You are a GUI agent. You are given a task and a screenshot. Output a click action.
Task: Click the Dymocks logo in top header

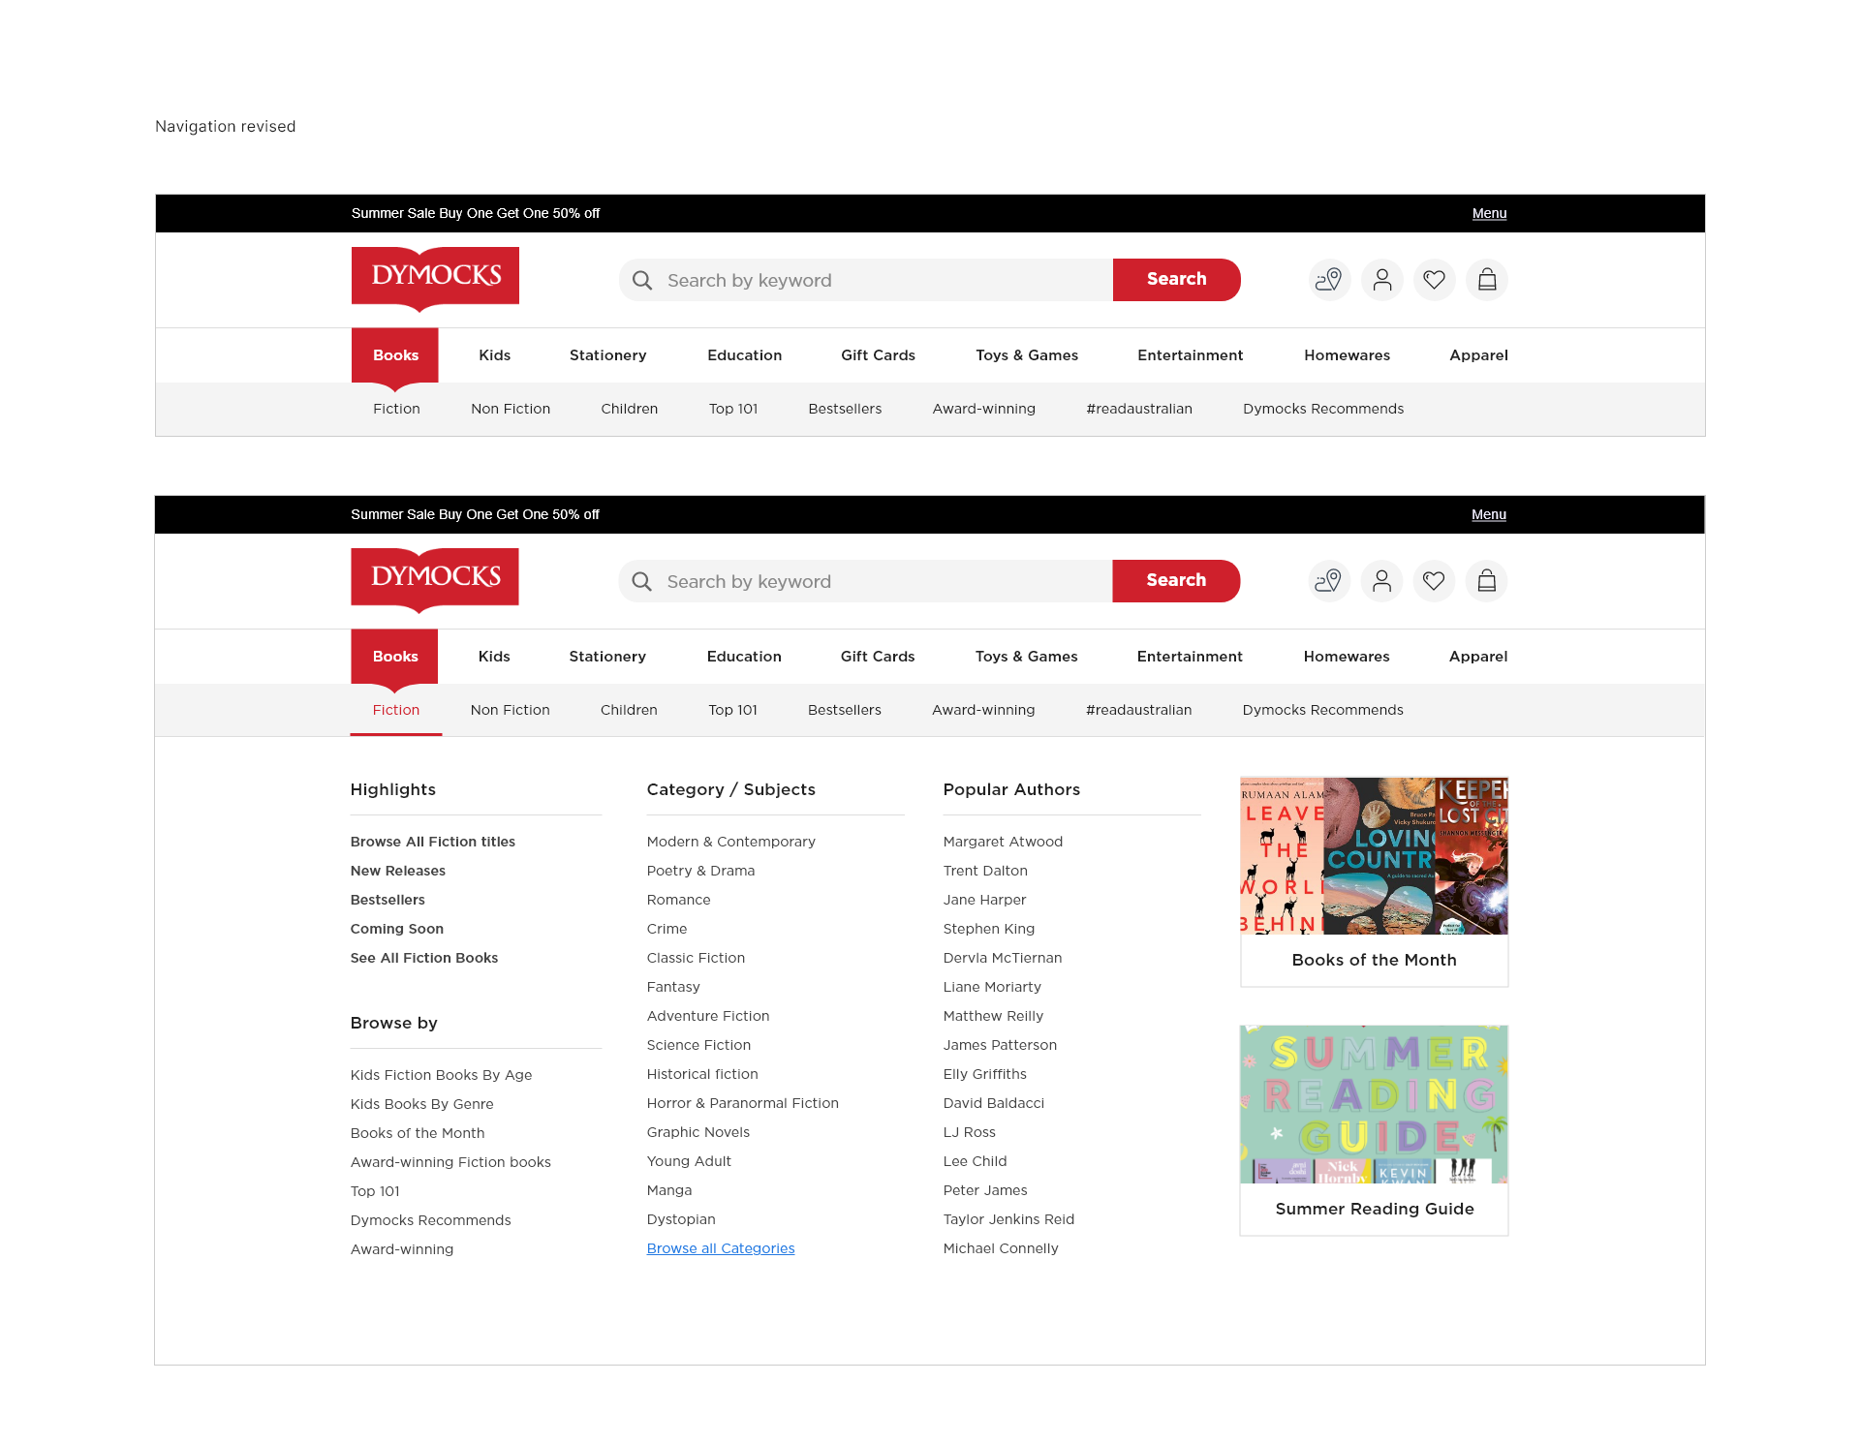click(435, 279)
